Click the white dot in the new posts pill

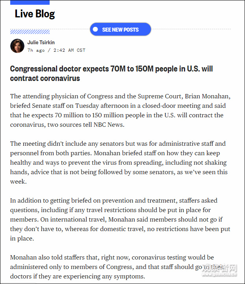coord(95,30)
